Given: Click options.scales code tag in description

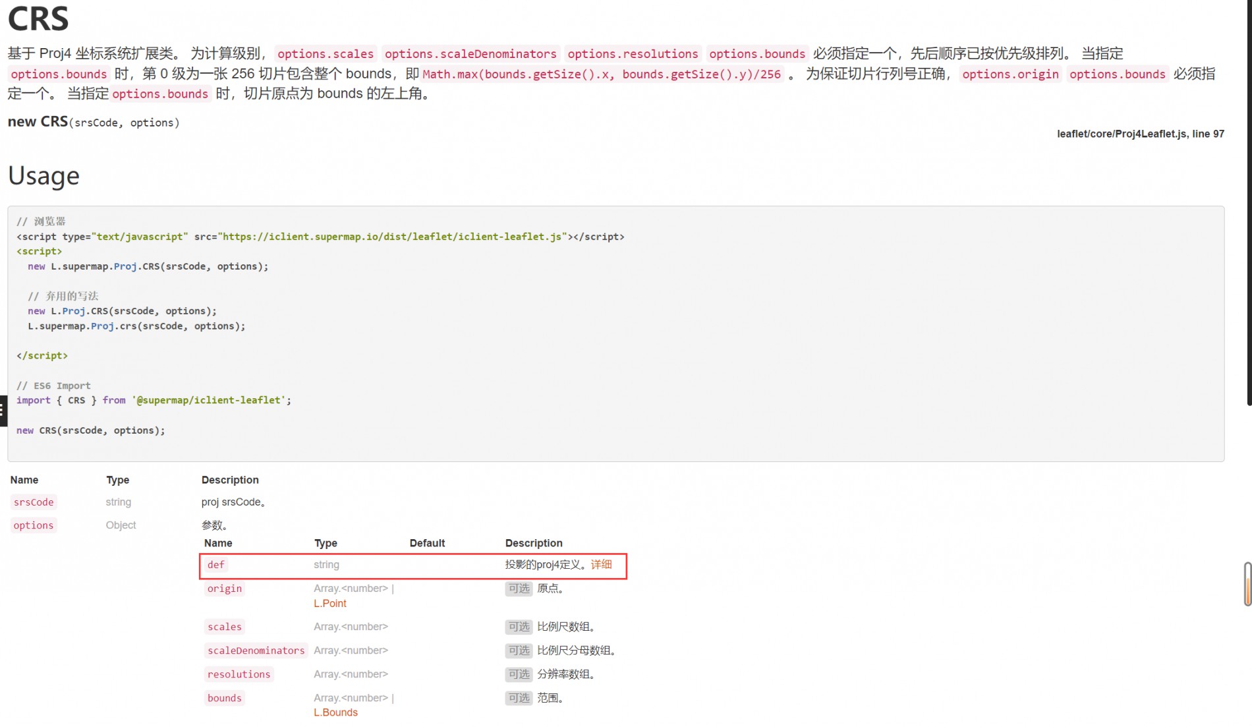Looking at the screenshot, I should pos(326,54).
